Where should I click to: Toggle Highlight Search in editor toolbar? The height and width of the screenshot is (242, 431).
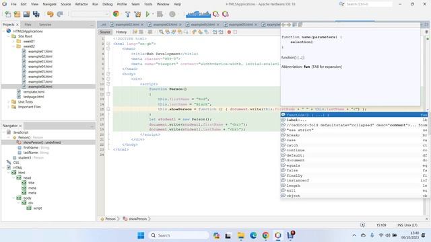[180, 32]
